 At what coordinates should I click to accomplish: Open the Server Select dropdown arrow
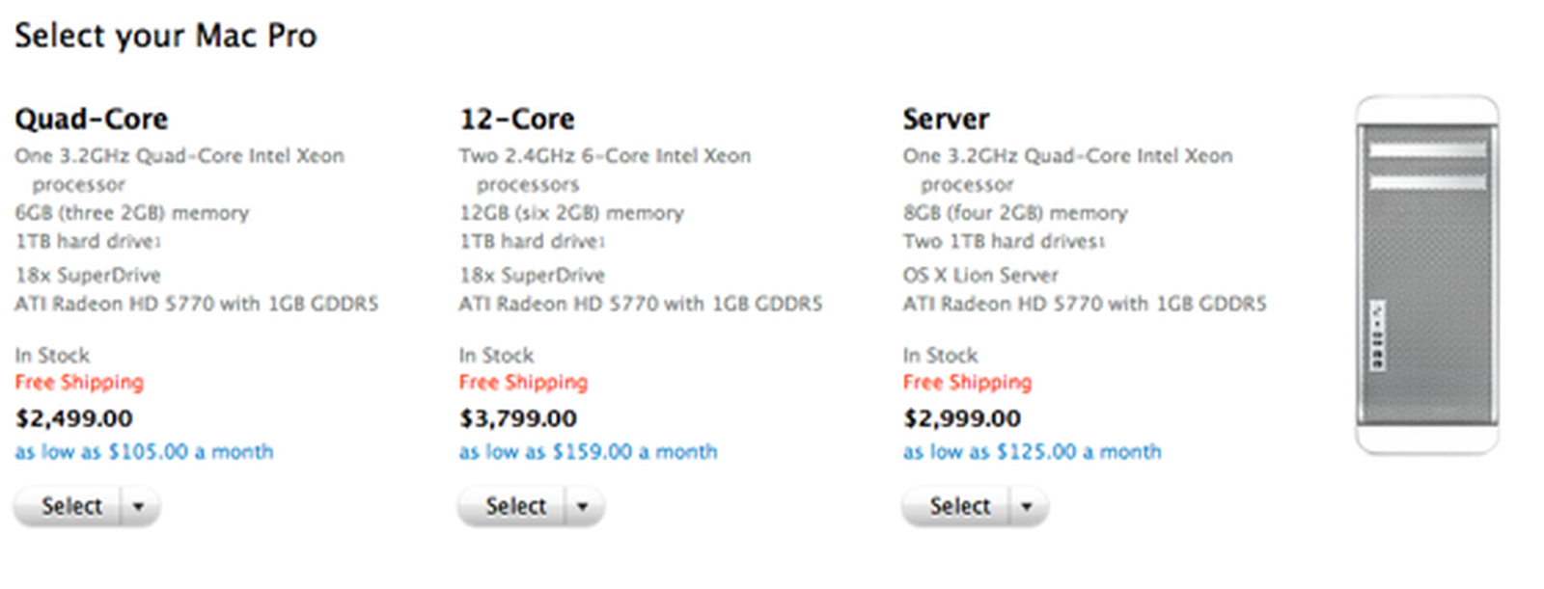click(x=1029, y=505)
